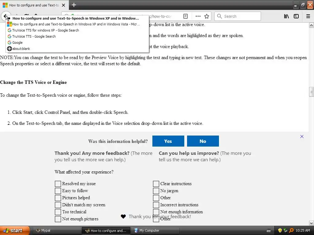Click the vertical scrollbar thumb

(x=312, y=92)
